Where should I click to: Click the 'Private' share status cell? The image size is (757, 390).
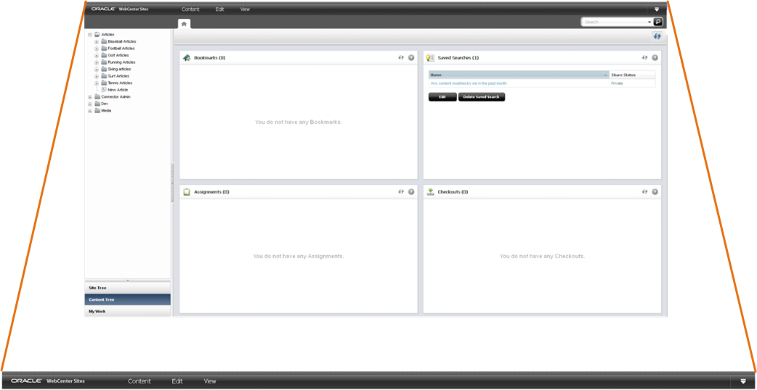[x=617, y=83]
